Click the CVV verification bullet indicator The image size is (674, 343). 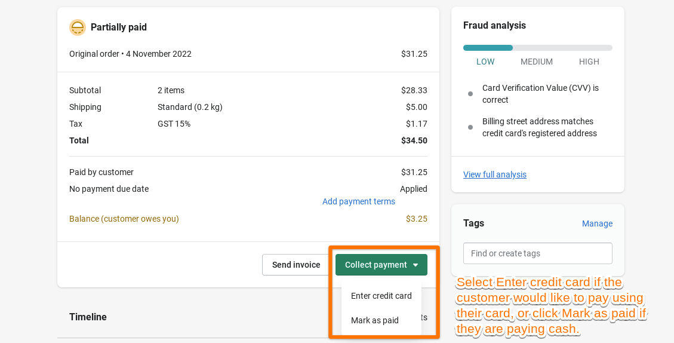tap(470, 94)
